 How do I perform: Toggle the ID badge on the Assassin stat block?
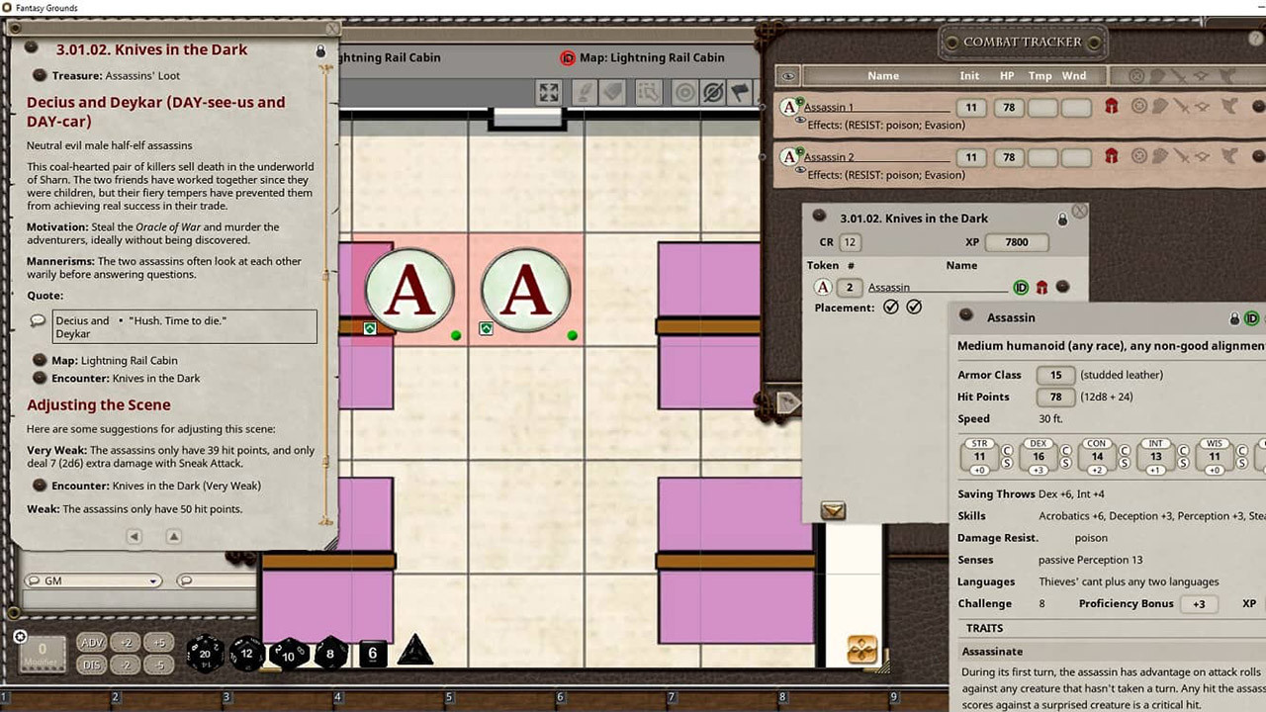1250,318
